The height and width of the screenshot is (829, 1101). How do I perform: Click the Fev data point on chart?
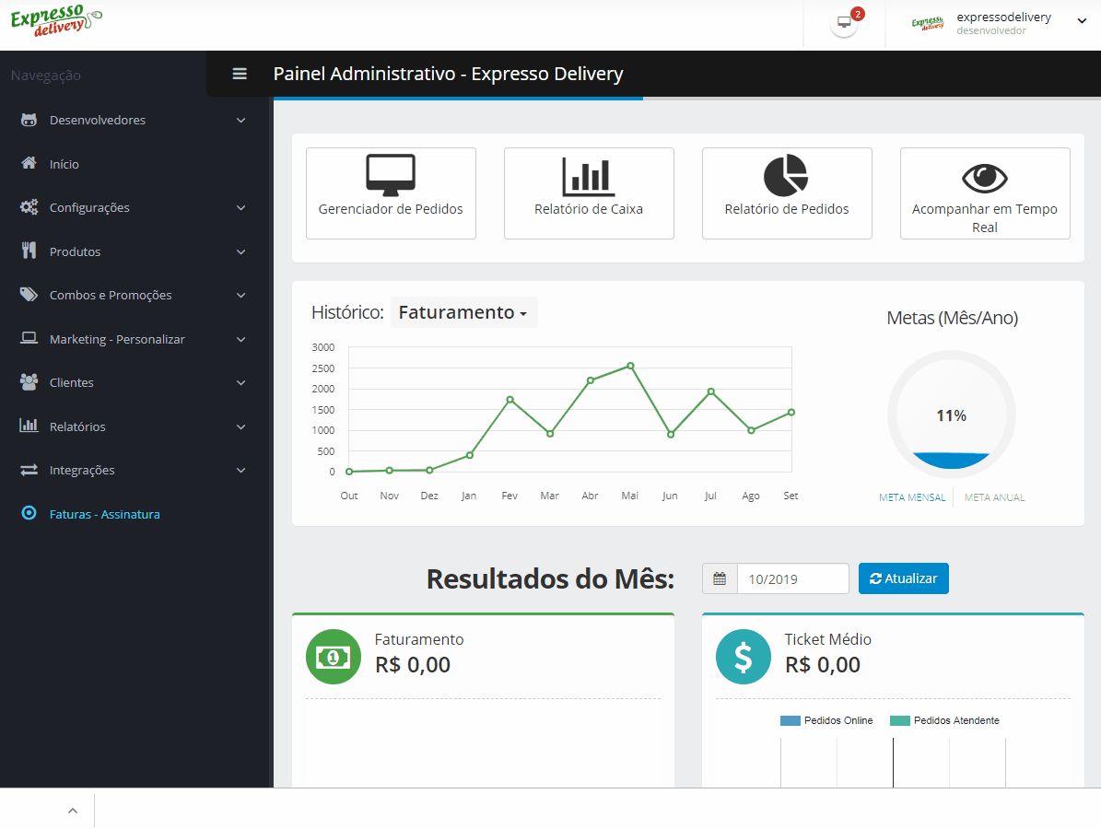(510, 400)
